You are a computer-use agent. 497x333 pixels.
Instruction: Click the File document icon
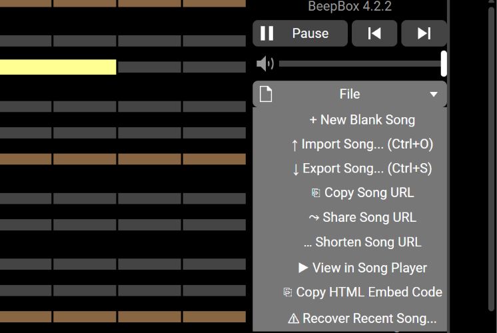coord(266,94)
